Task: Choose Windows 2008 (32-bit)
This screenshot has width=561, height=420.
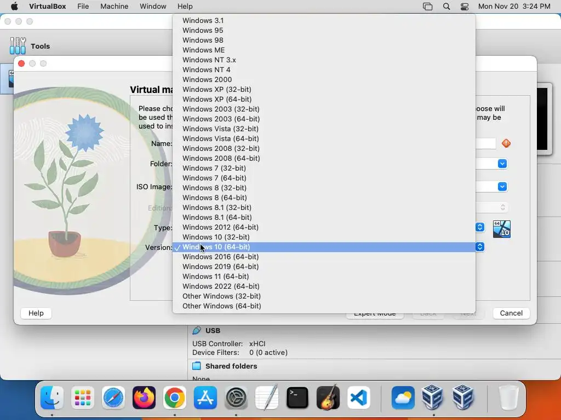Action: click(324, 148)
